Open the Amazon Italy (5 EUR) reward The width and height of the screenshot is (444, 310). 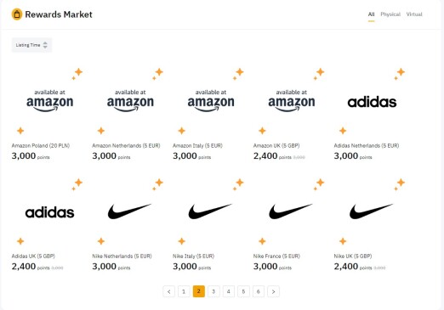pos(197,145)
